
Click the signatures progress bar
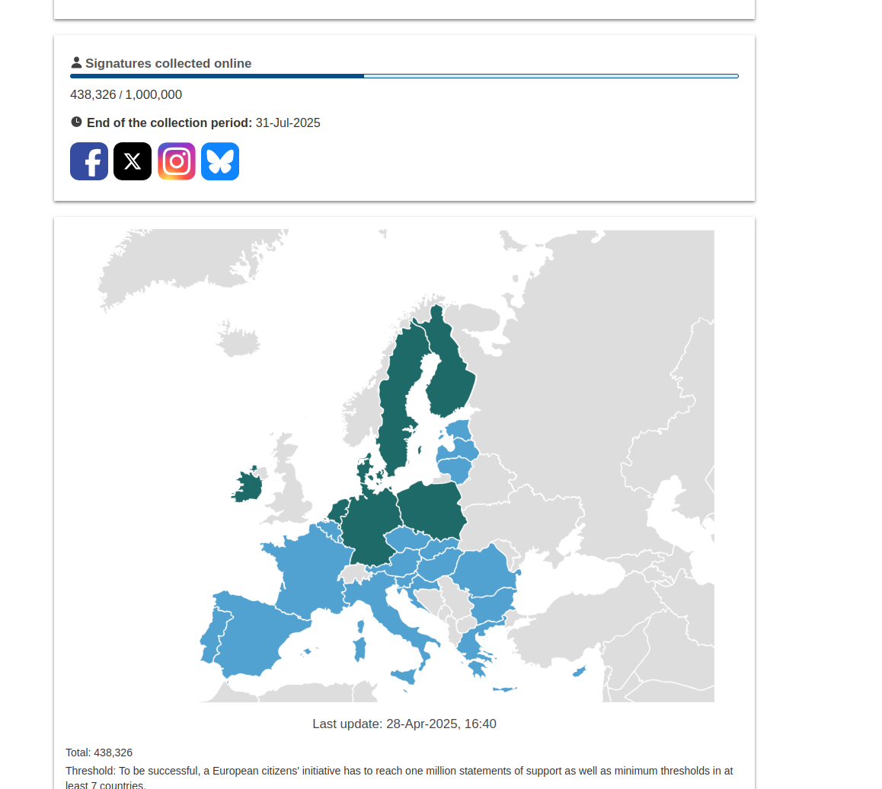pos(404,76)
